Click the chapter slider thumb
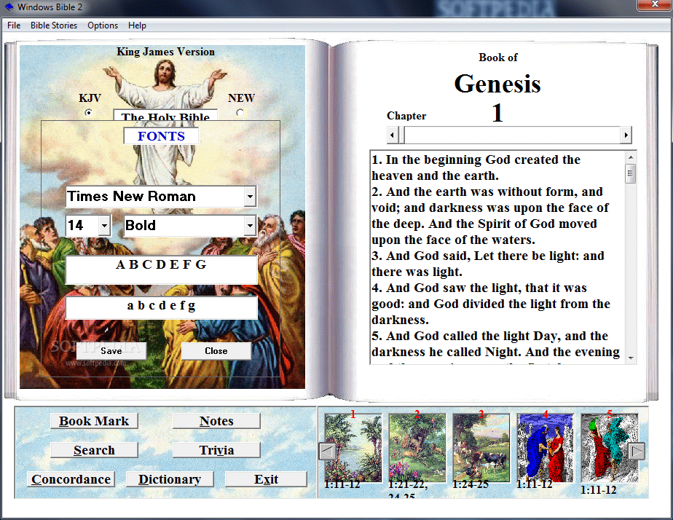This screenshot has width=673, height=520. coord(402,135)
